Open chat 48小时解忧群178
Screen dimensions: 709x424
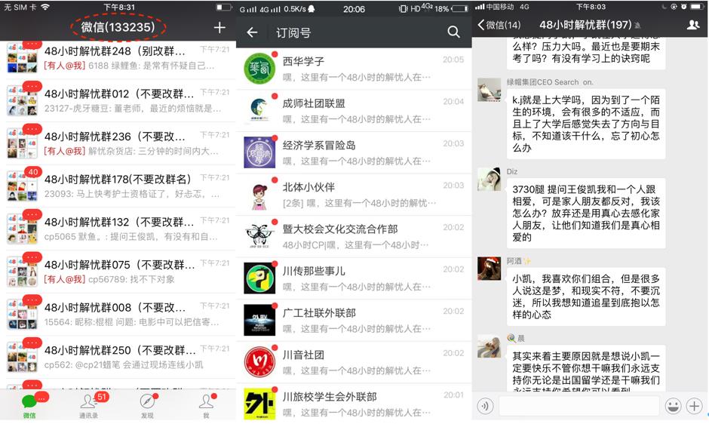[118, 186]
